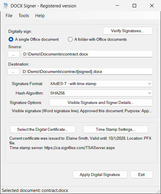Image resolution: width=161 pixels, height=194 pixels.
Task: Click the DOCX Signer app icon in title bar
Action: [6, 6]
